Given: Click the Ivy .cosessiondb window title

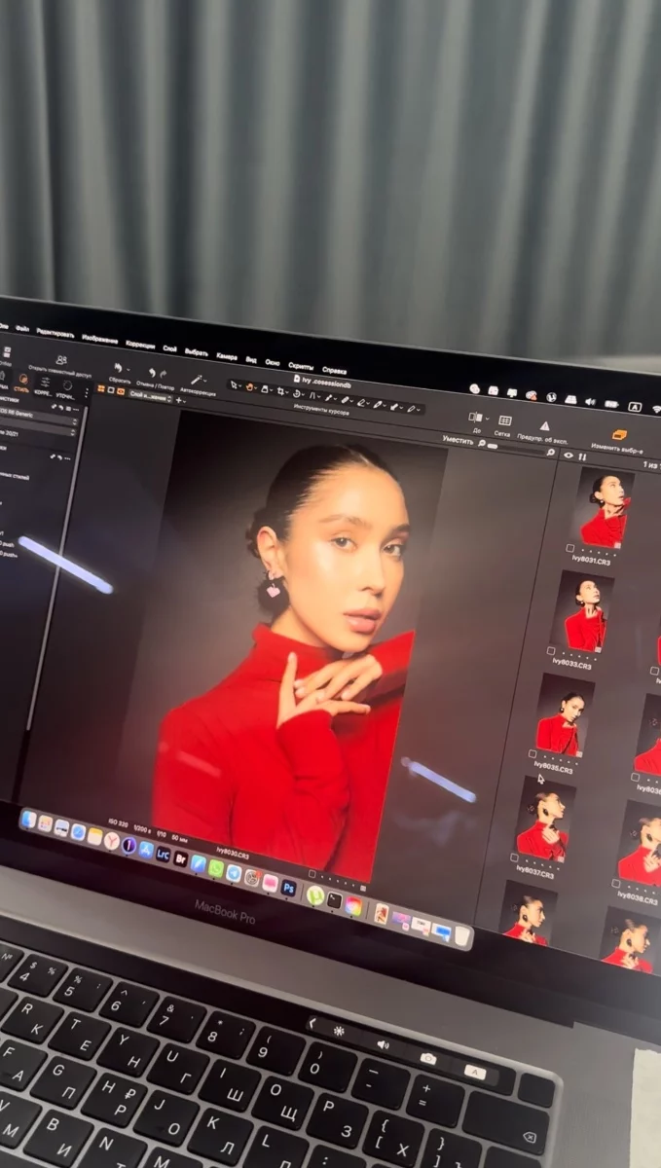Looking at the screenshot, I should (321, 381).
